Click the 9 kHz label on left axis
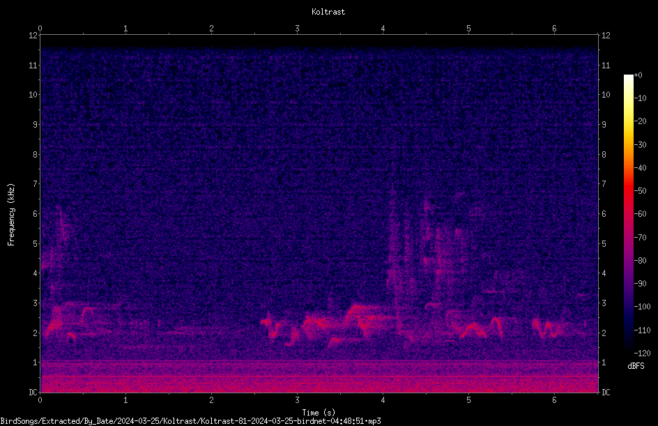Viewport: 658px width, 426px height. [36, 125]
